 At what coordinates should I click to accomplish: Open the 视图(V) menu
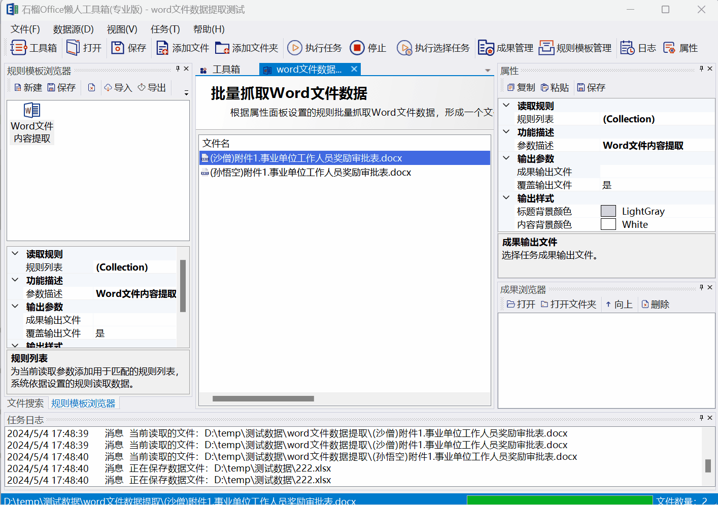point(122,29)
